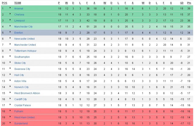
Task: Select the Fulham team link
Action: point(19,111)
